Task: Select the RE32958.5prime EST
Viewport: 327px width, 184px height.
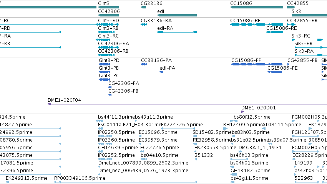Action: pos(194,144)
